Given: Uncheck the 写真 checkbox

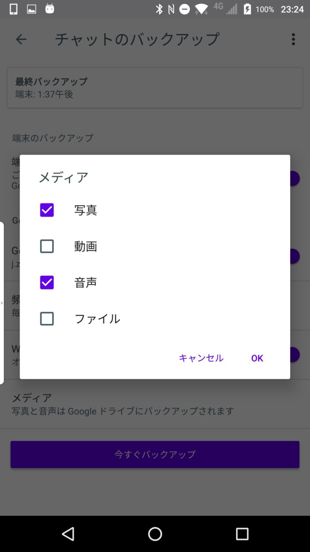Looking at the screenshot, I should (x=47, y=210).
